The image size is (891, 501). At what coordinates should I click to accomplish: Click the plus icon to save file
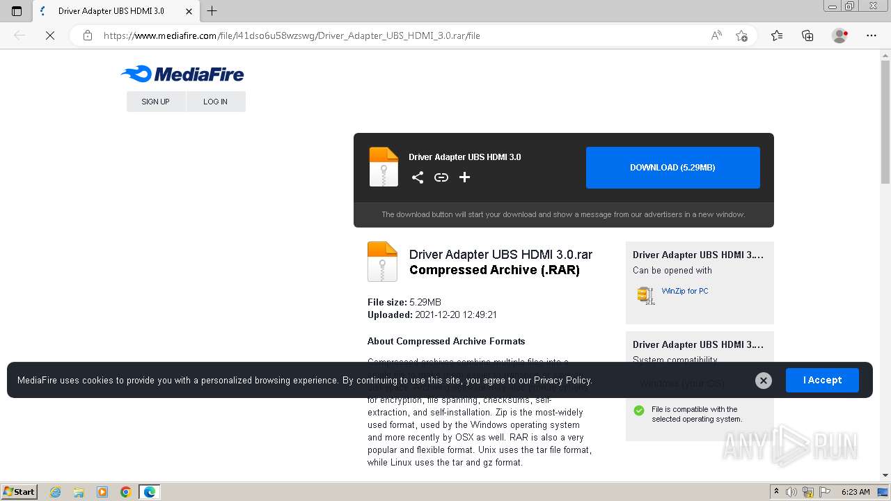tap(464, 177)
